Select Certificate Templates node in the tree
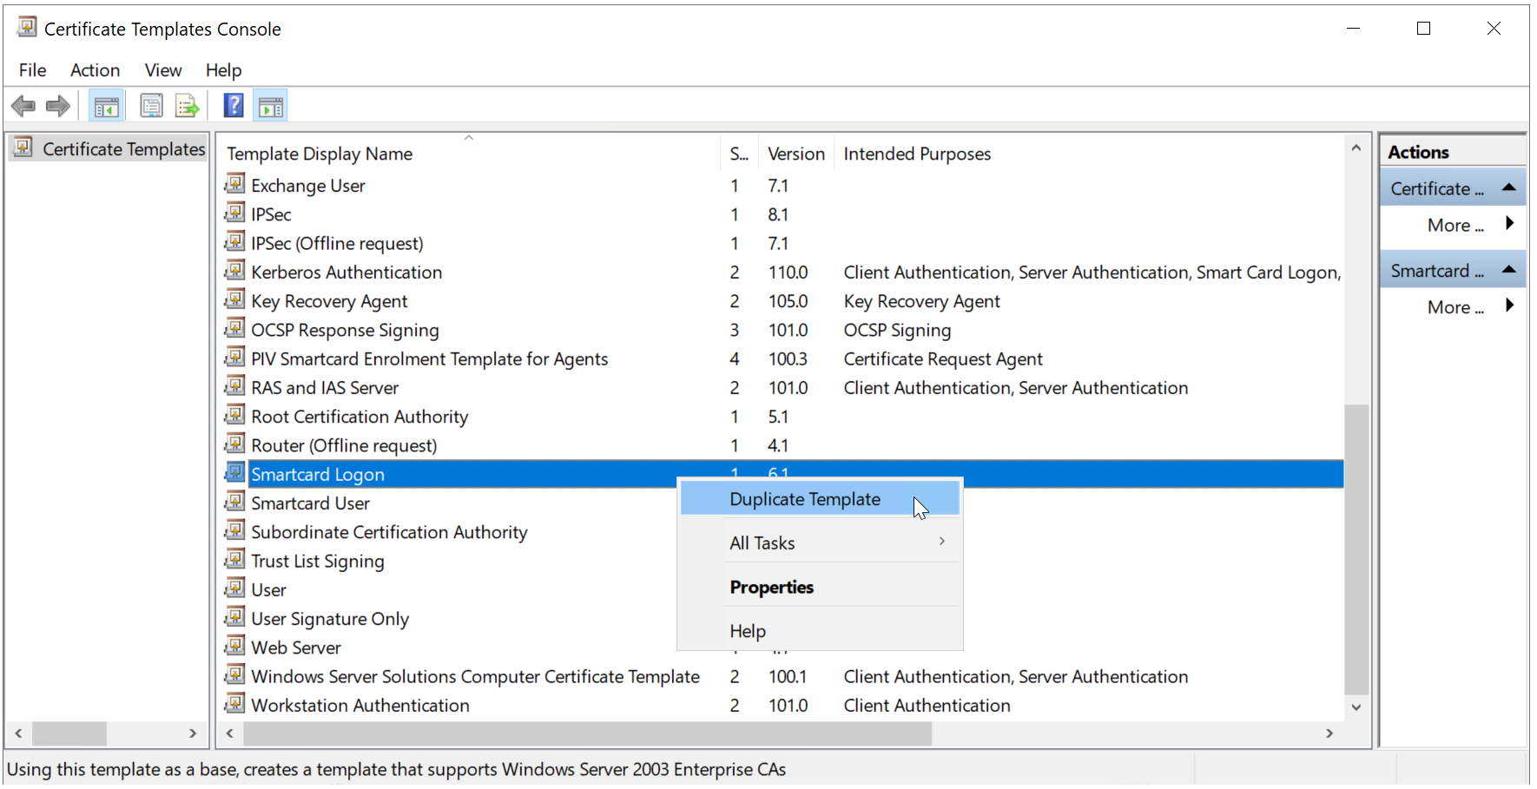Image resolution: width=1537 pixels, height=789 pixels. tap(123, 149)
